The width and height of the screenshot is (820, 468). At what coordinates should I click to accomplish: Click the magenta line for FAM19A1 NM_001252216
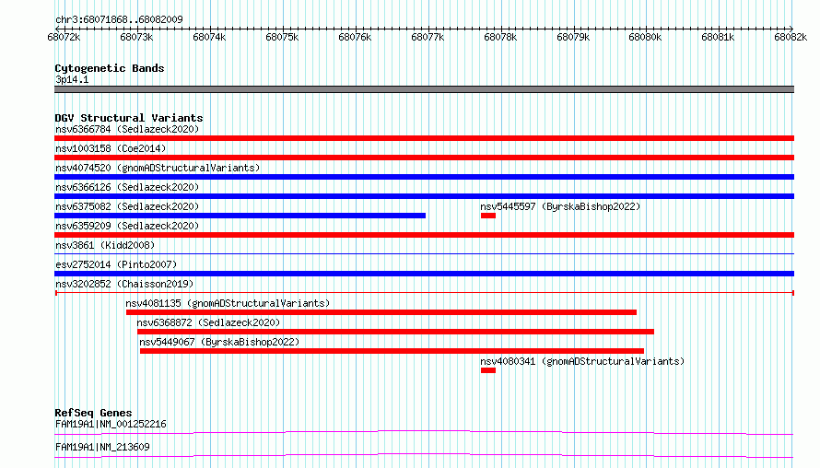(x=424, y=432)
